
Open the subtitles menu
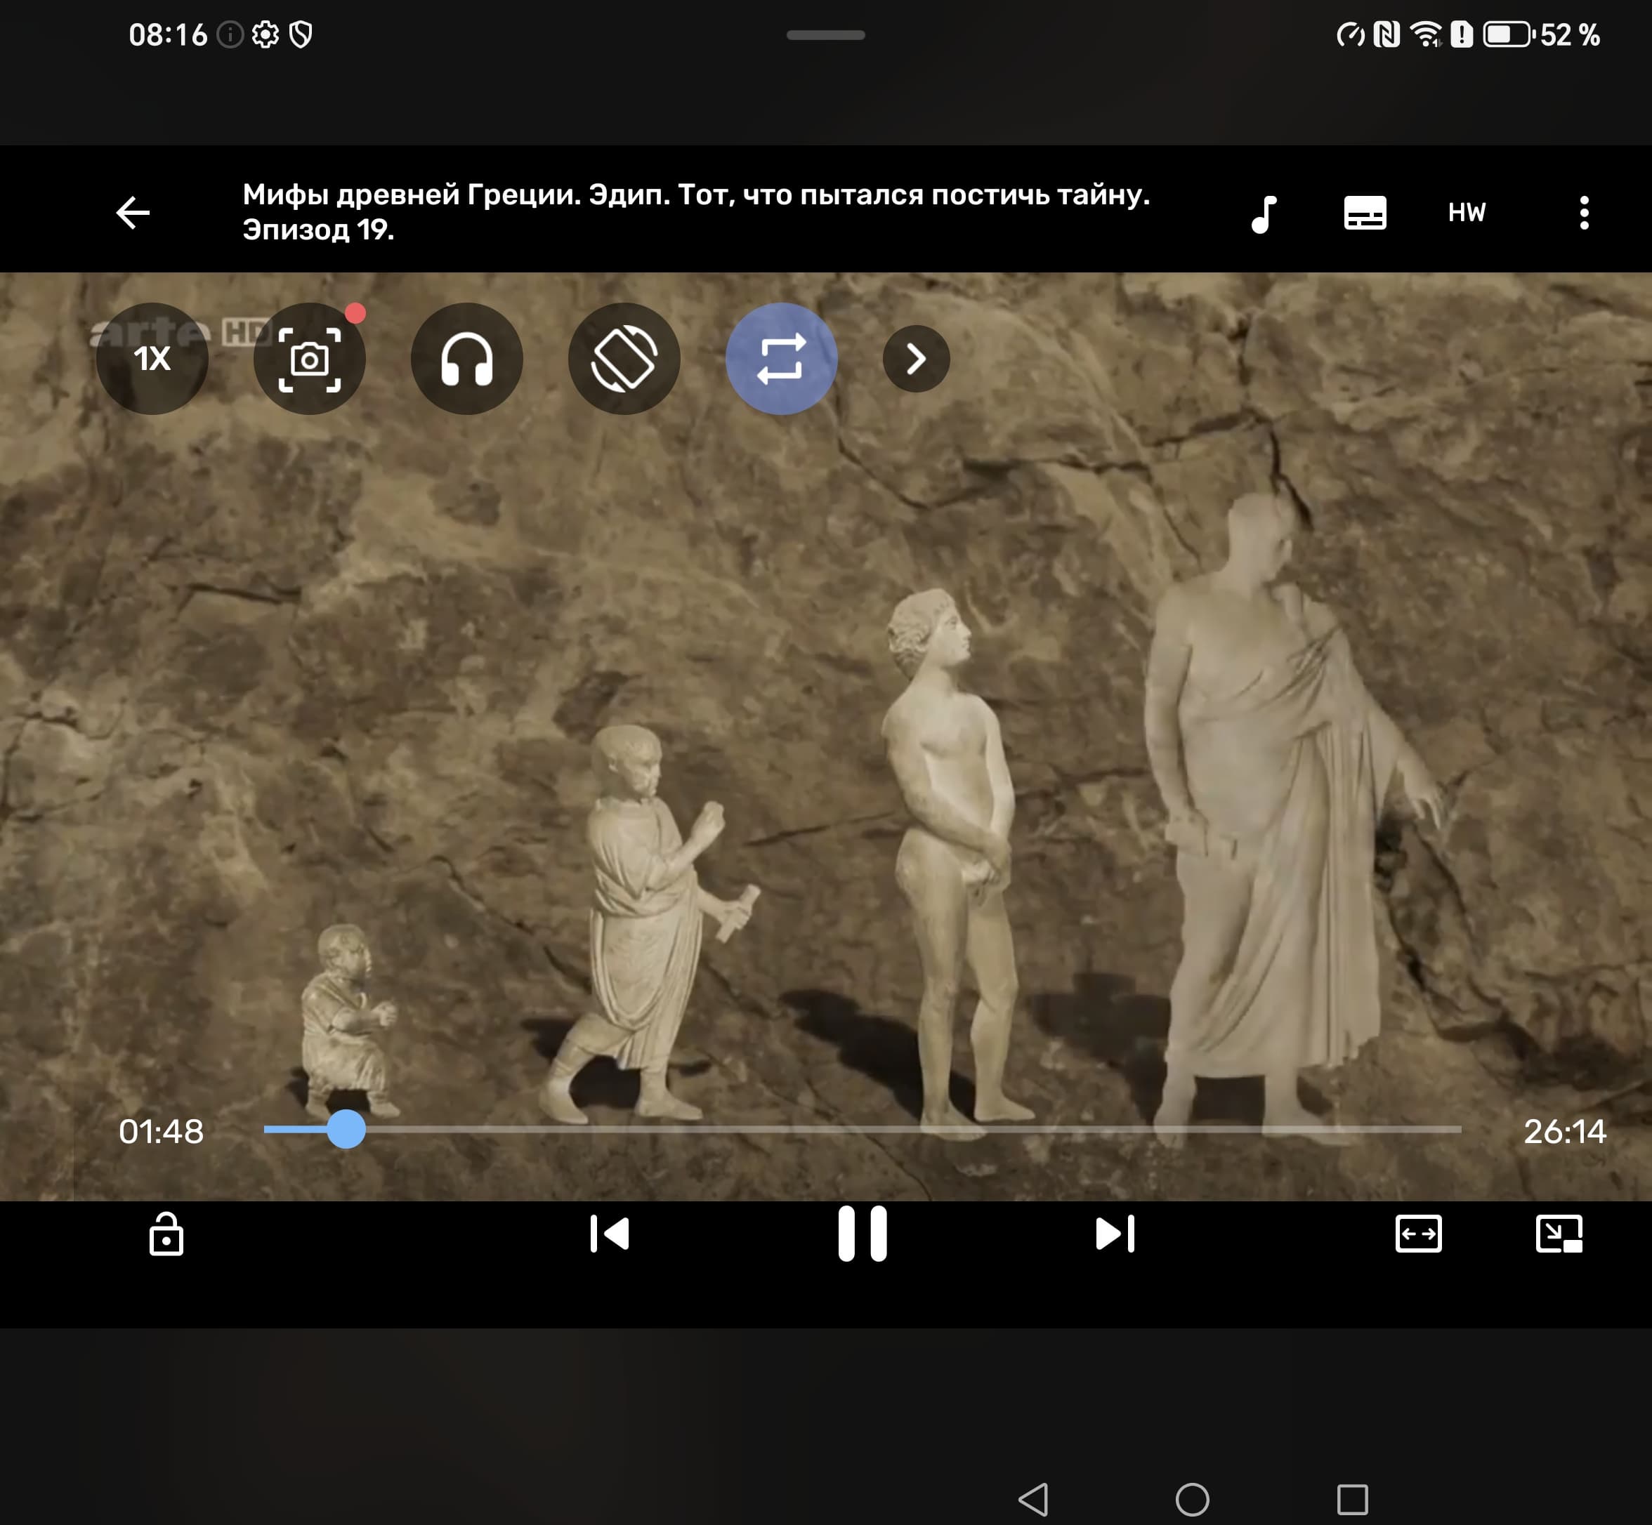pyautogui.click(x=1365, y=213)
